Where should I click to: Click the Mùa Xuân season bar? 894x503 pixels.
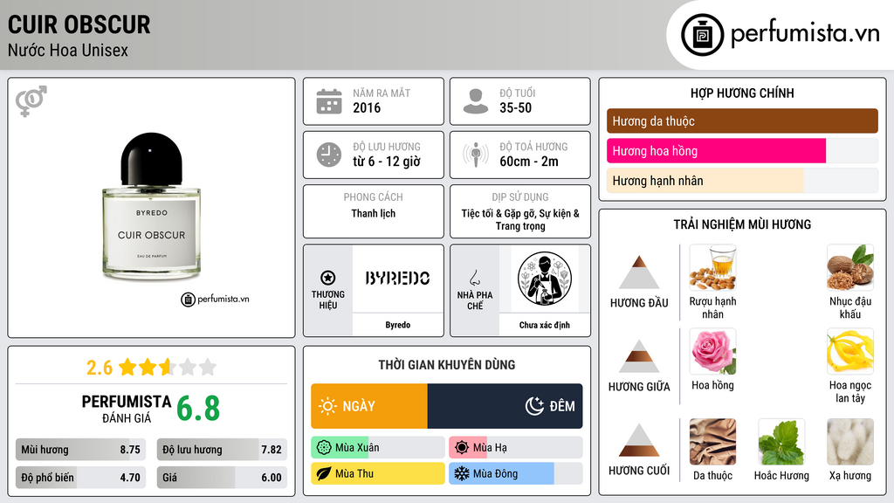pos(377,448)
